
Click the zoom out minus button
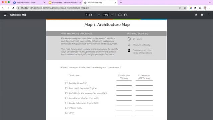pyautogui.click(x=99, y=15)
